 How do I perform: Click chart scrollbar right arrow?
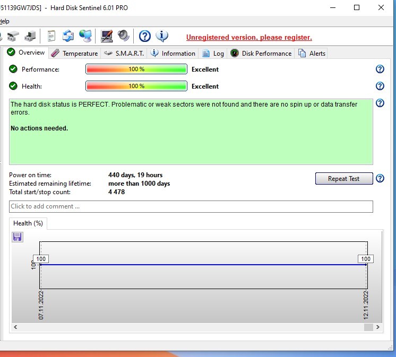(x=377, y=327)
